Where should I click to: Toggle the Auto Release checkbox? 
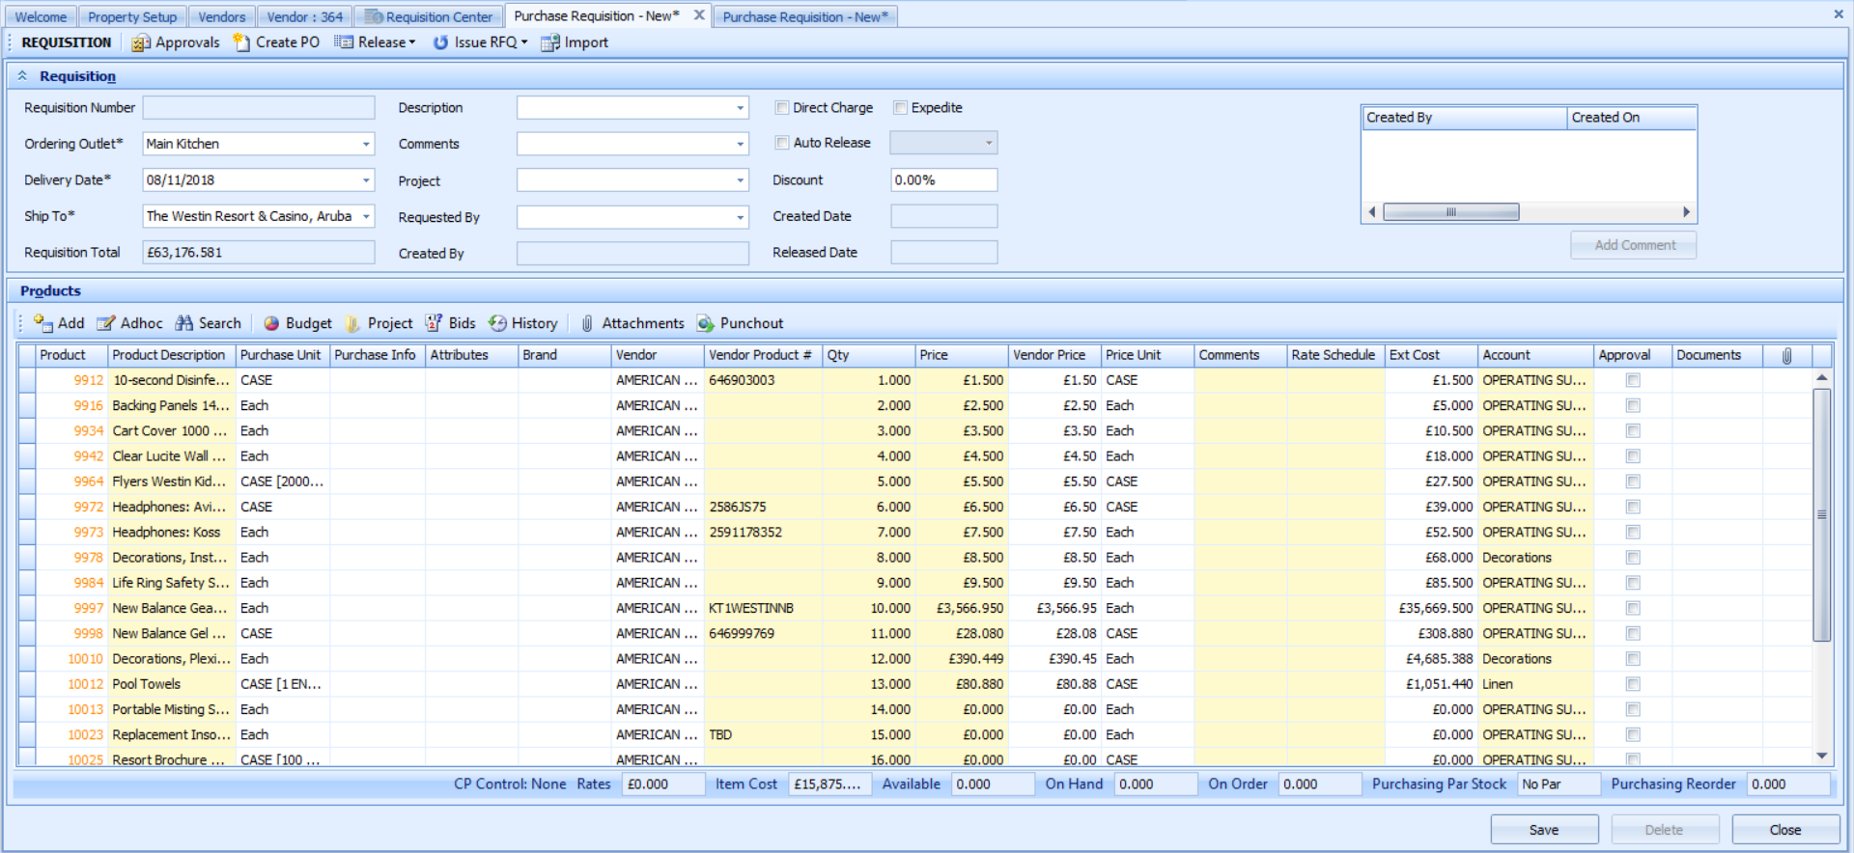pos(782,143)
